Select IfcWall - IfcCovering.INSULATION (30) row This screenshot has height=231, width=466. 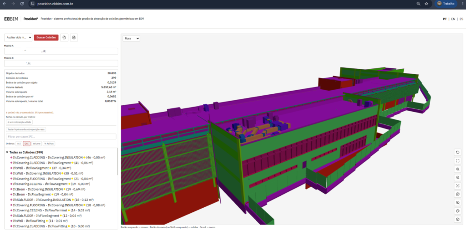[x=47, y=173]
